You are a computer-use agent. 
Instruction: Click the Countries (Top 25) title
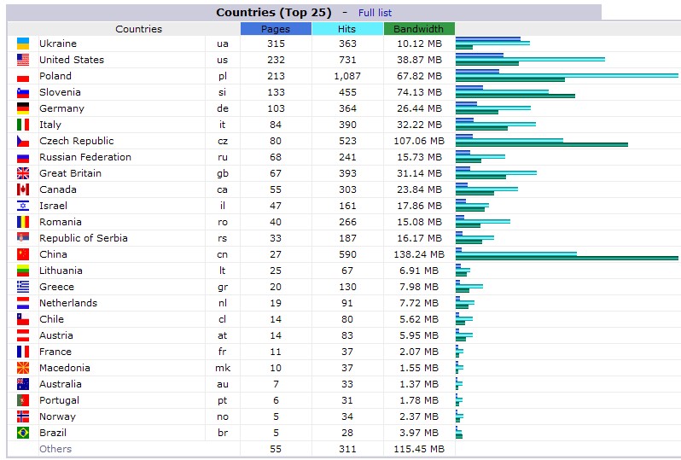[274, 13]
